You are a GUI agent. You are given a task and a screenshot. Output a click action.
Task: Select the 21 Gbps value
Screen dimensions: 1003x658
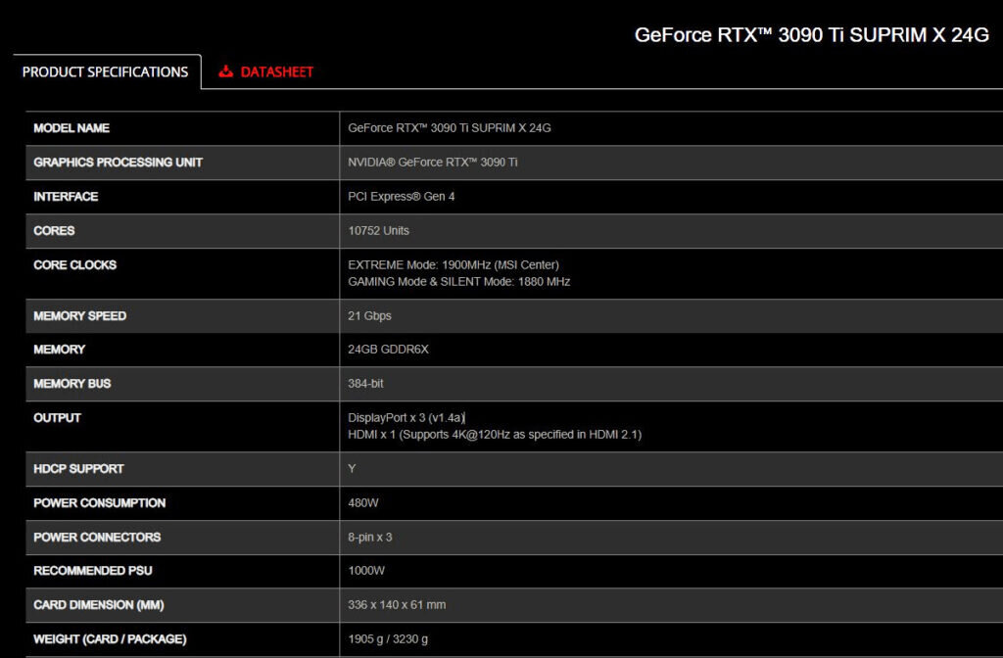pos(369,316)
